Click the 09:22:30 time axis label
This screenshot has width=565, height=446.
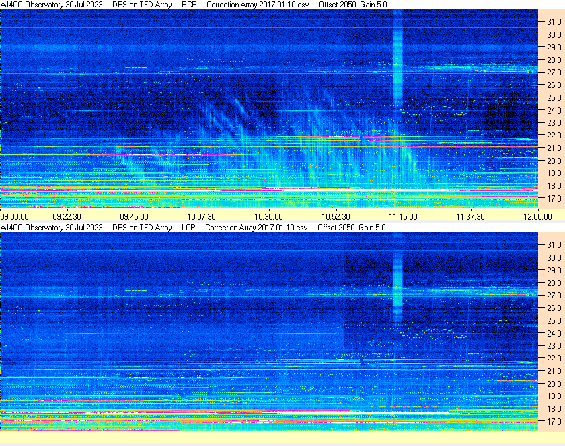[68, 216]
